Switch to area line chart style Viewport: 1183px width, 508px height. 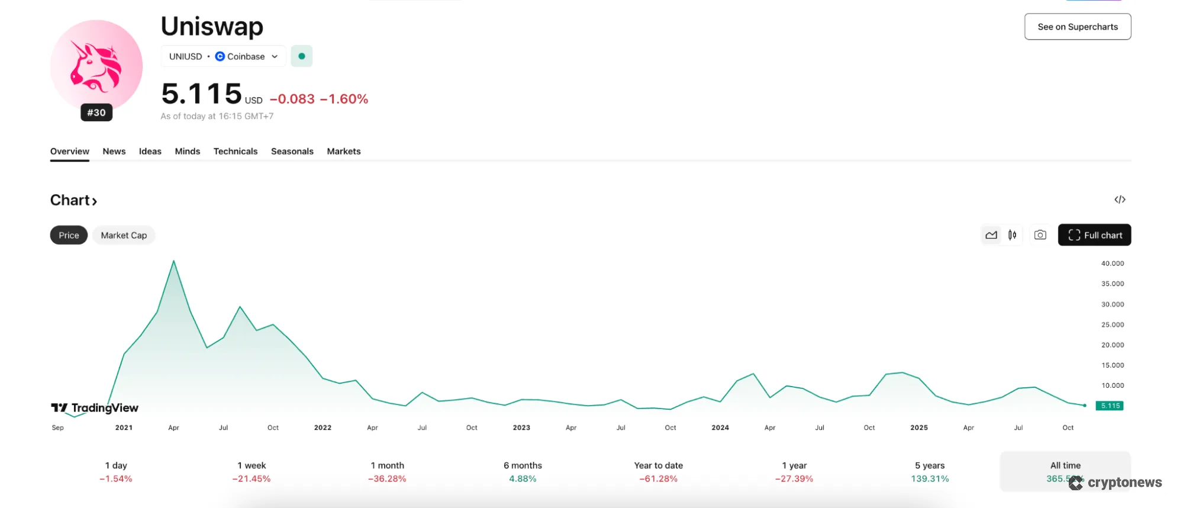[x=991, y=235]
